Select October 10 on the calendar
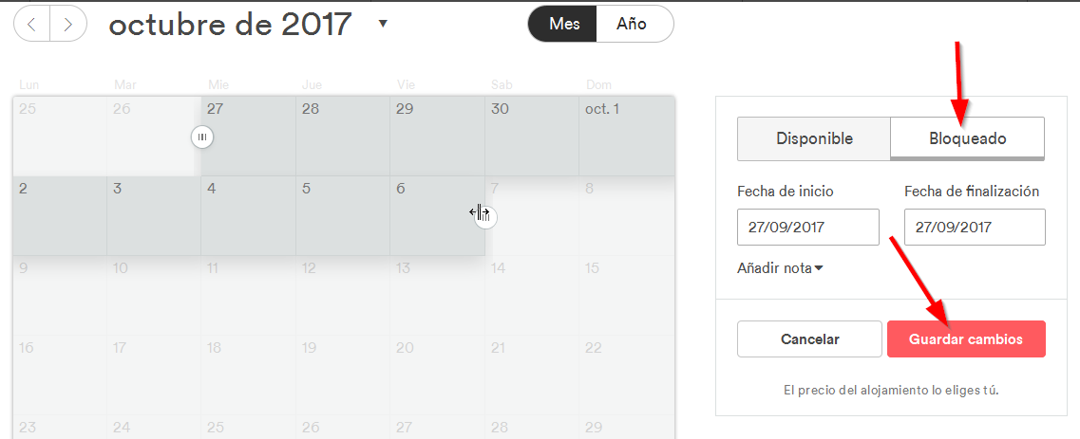1080x439 pixels. 154,295
